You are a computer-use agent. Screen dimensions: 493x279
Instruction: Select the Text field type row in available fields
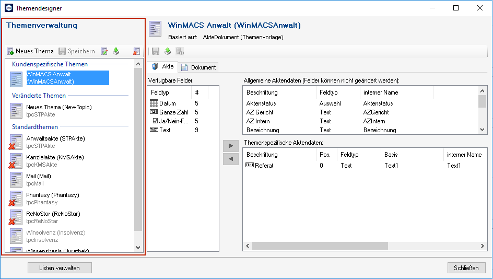[x=183, y=130]
